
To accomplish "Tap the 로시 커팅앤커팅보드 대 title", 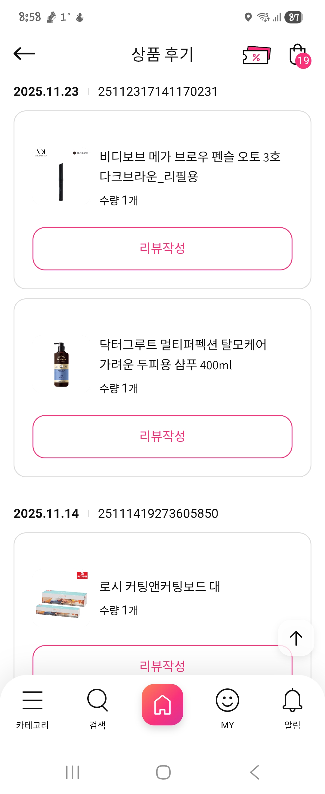I will pyautogui.click(x=160, y=586).
